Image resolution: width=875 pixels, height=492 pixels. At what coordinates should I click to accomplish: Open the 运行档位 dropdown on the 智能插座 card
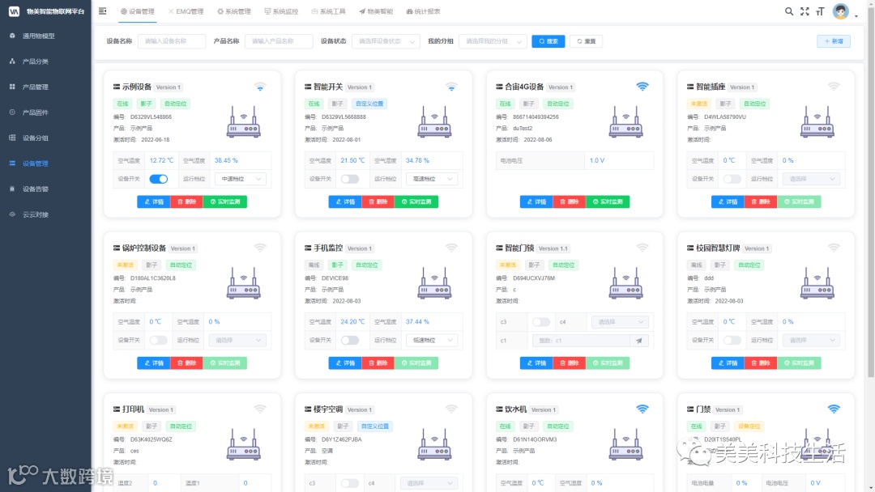[811, 179]
